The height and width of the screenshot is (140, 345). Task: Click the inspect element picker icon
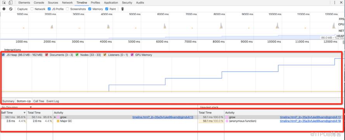click(4, 3)
